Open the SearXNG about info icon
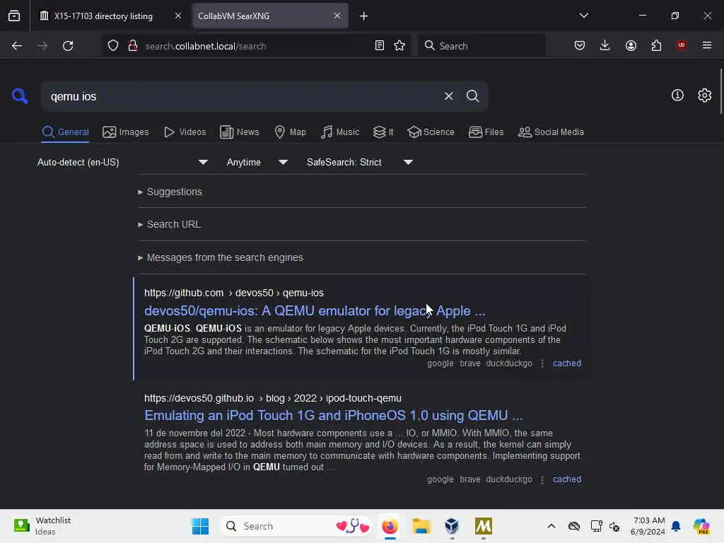 (x=677, y=95)
